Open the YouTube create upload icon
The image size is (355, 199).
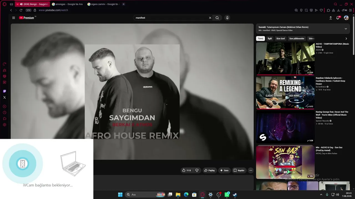click(331, 18)
